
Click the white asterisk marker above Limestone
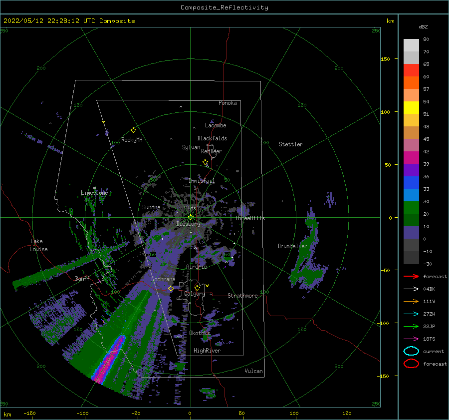(94, 188)
